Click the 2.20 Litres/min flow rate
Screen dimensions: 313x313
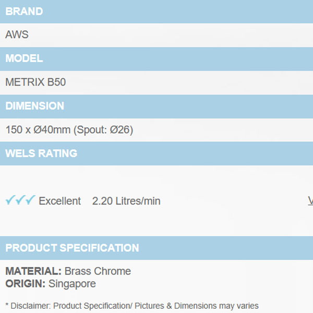tap(126, 201)
